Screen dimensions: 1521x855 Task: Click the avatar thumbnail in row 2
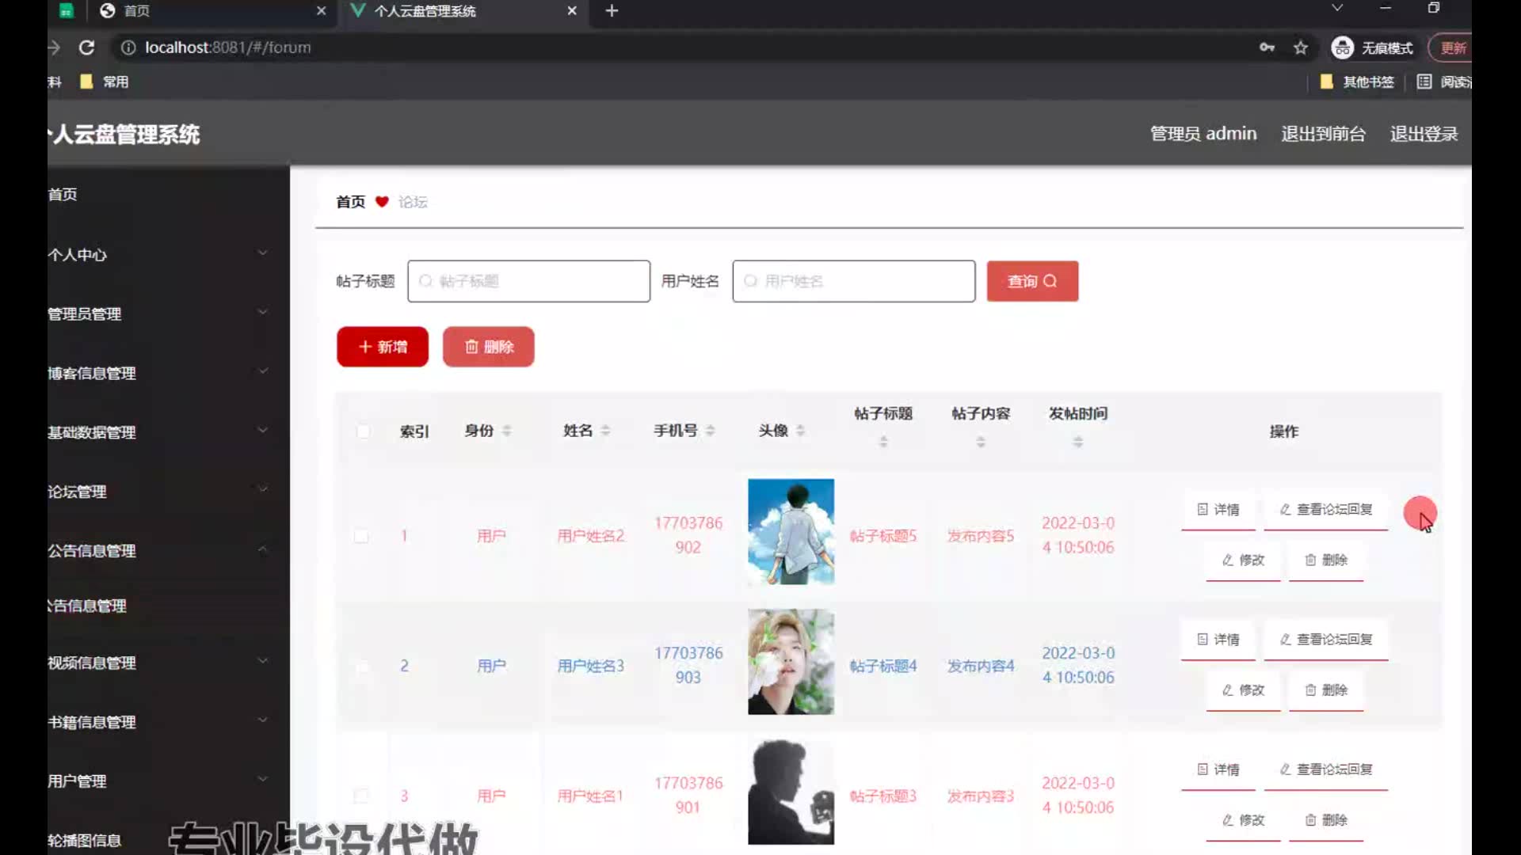coord(791,662)
